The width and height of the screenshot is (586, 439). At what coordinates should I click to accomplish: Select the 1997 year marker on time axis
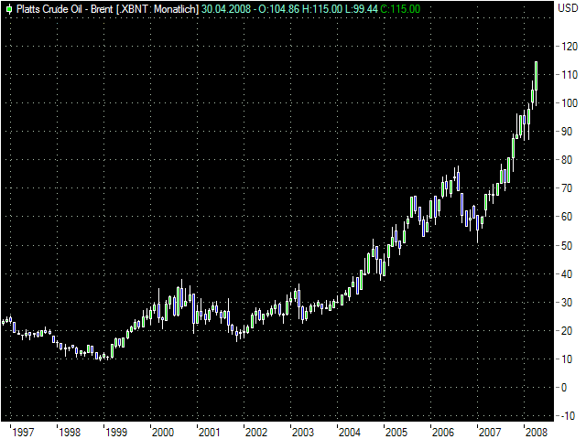coord(23,431)
